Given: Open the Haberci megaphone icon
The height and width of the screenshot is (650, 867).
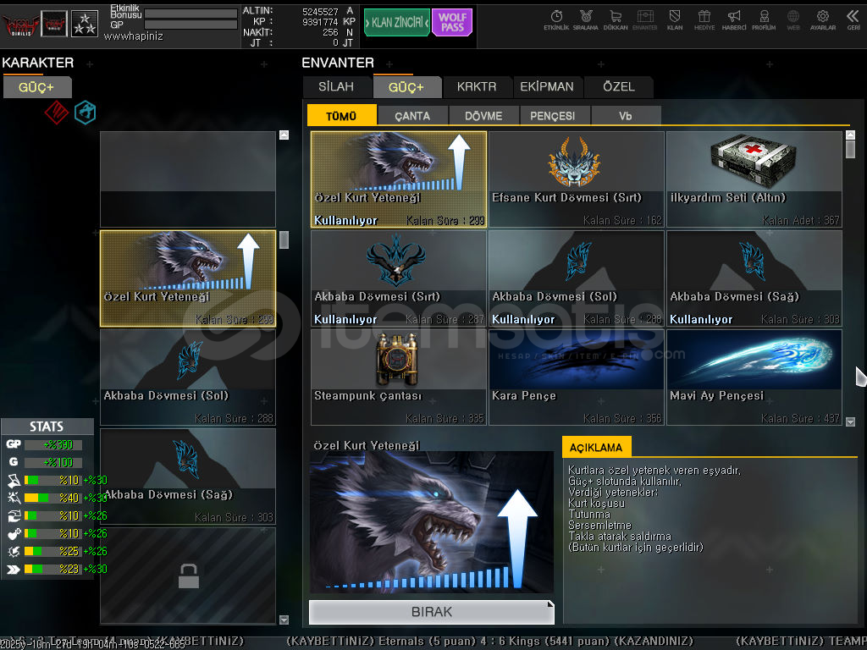Looking at the screenshot, I should [734, 19].
